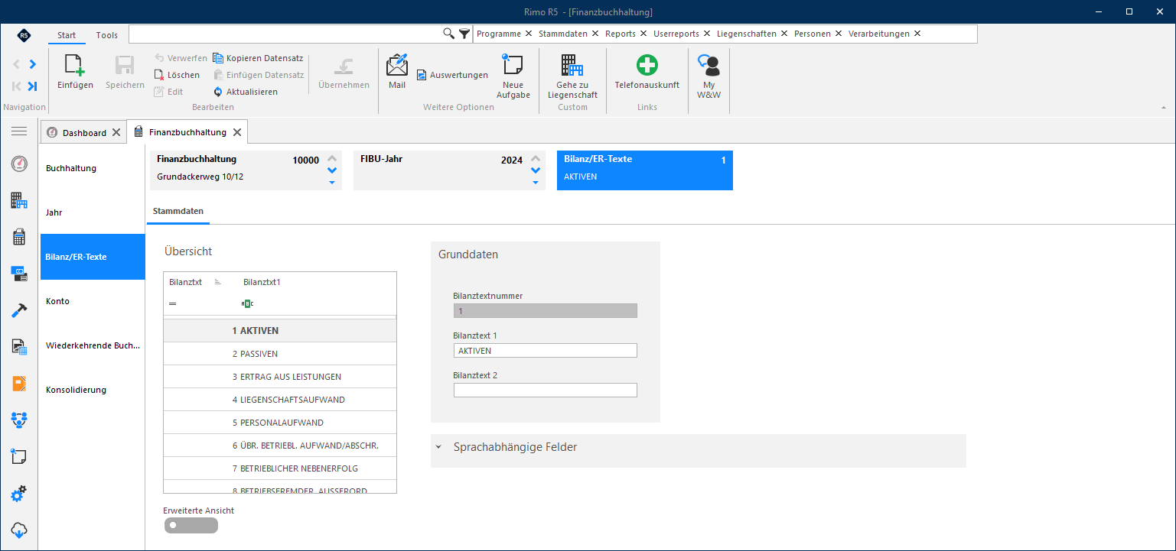This screenshot has height=551, width=1176.
Task: Close the Finanzbuchhaltung tab
Action: [237, 132]
